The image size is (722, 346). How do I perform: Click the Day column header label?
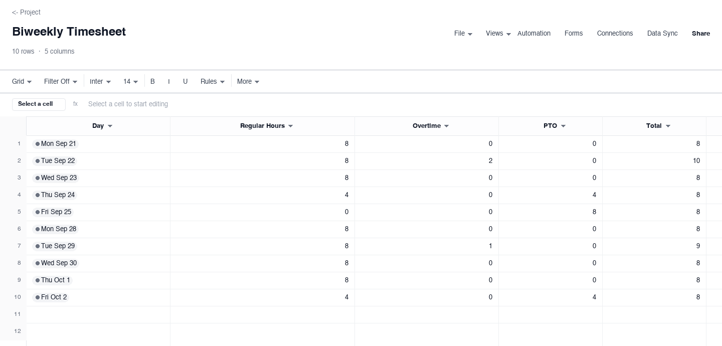98,126
